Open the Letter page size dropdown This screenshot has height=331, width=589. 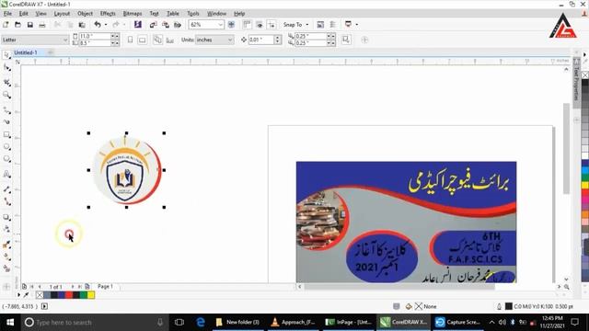click(65, 40)
